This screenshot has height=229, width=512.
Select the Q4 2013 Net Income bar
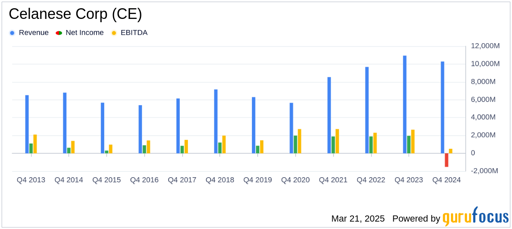coord(31,148)
